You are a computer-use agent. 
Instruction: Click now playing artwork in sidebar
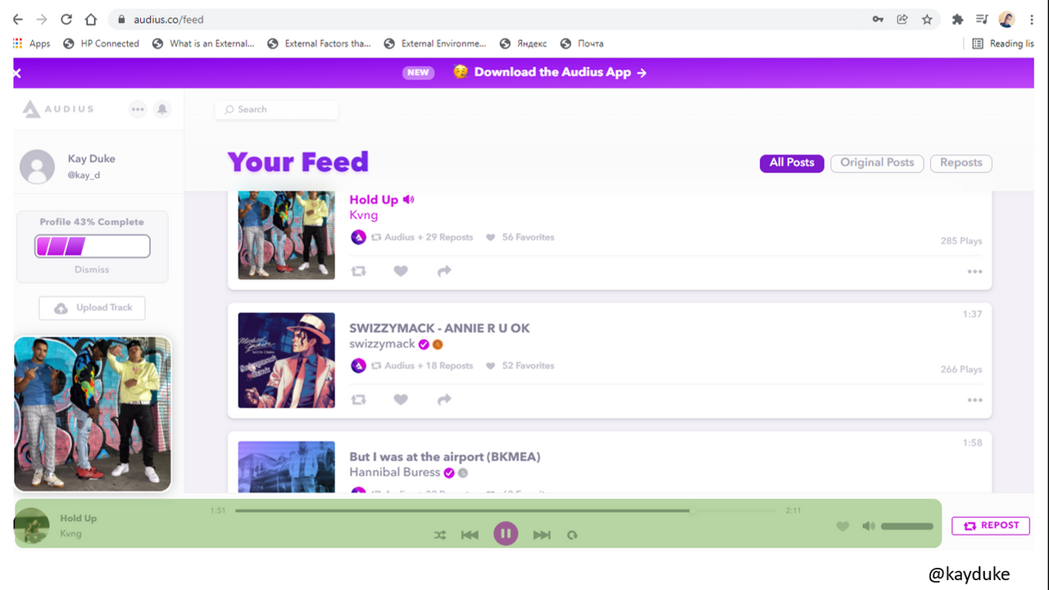click(x=93, y=414)
